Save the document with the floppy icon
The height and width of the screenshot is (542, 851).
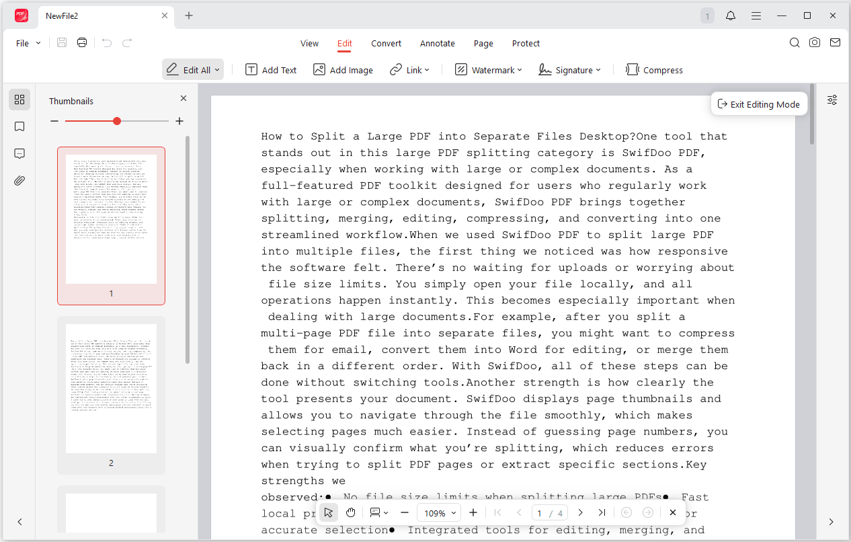(x=62, y=43)
